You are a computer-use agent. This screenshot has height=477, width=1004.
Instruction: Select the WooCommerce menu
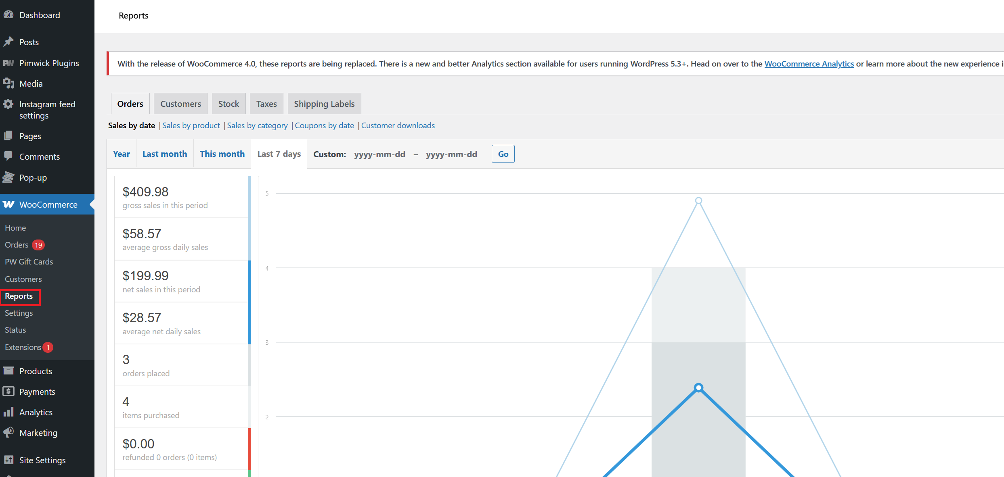tap(47, 204)
